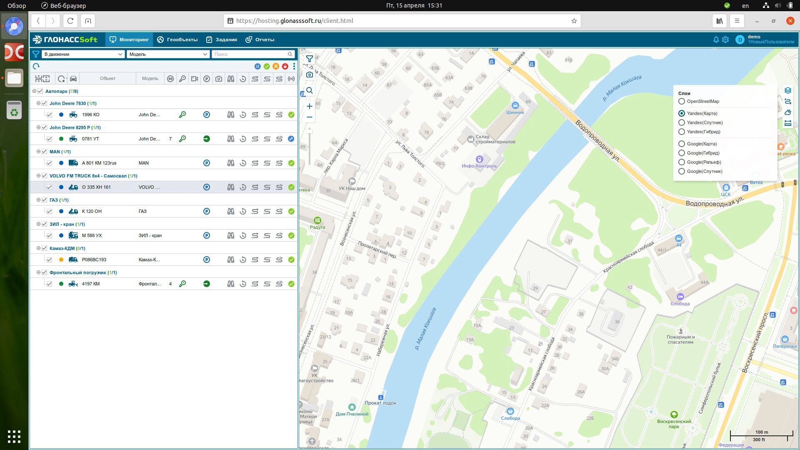Click notification bell icon top right
Viewport: 800px width, 450px height.
[715, 39]
